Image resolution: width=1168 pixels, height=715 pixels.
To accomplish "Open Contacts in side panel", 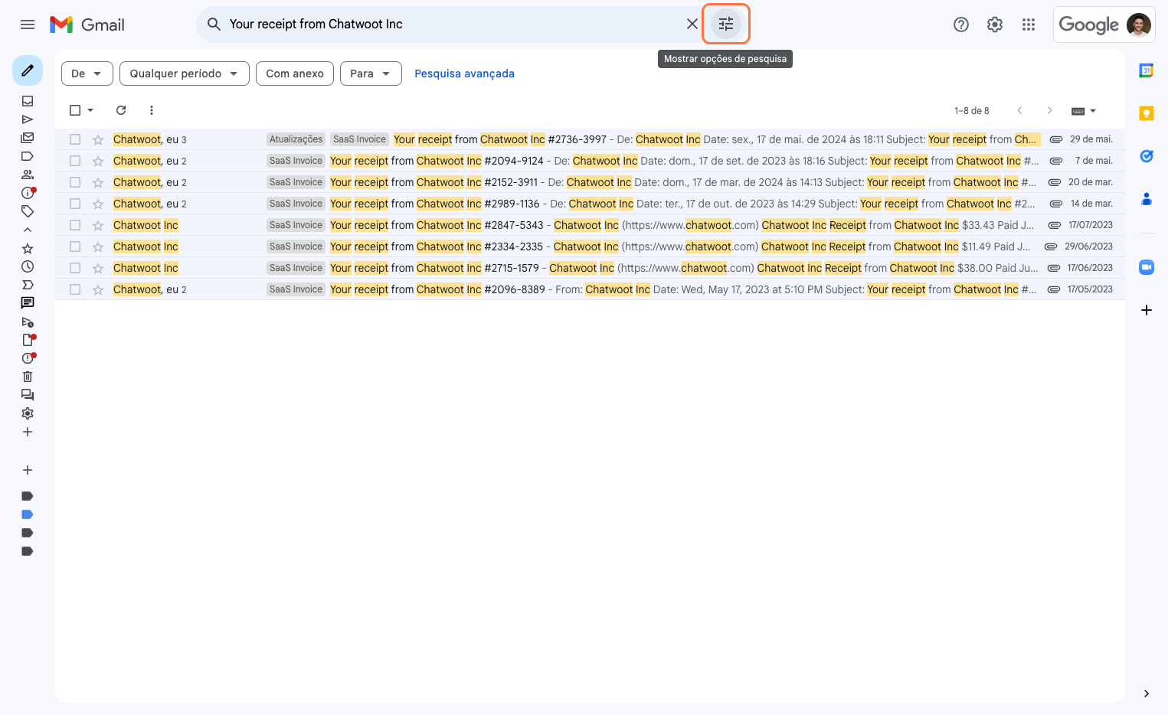I will (1147, 199).
